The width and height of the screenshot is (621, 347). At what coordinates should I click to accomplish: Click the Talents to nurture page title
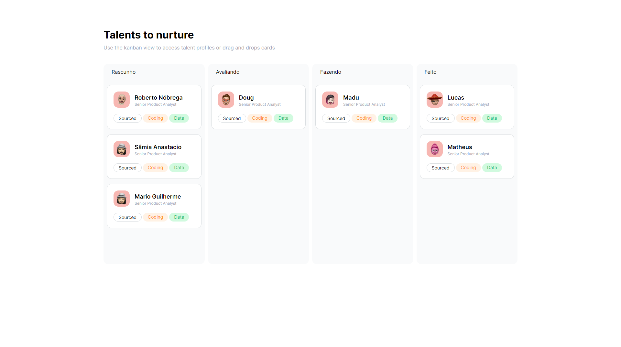(x=148, y=35)
